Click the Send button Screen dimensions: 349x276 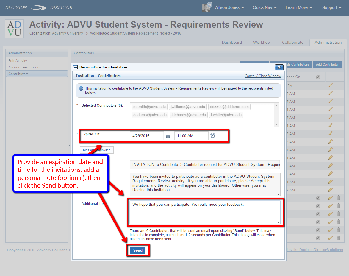tap(138, 250)
